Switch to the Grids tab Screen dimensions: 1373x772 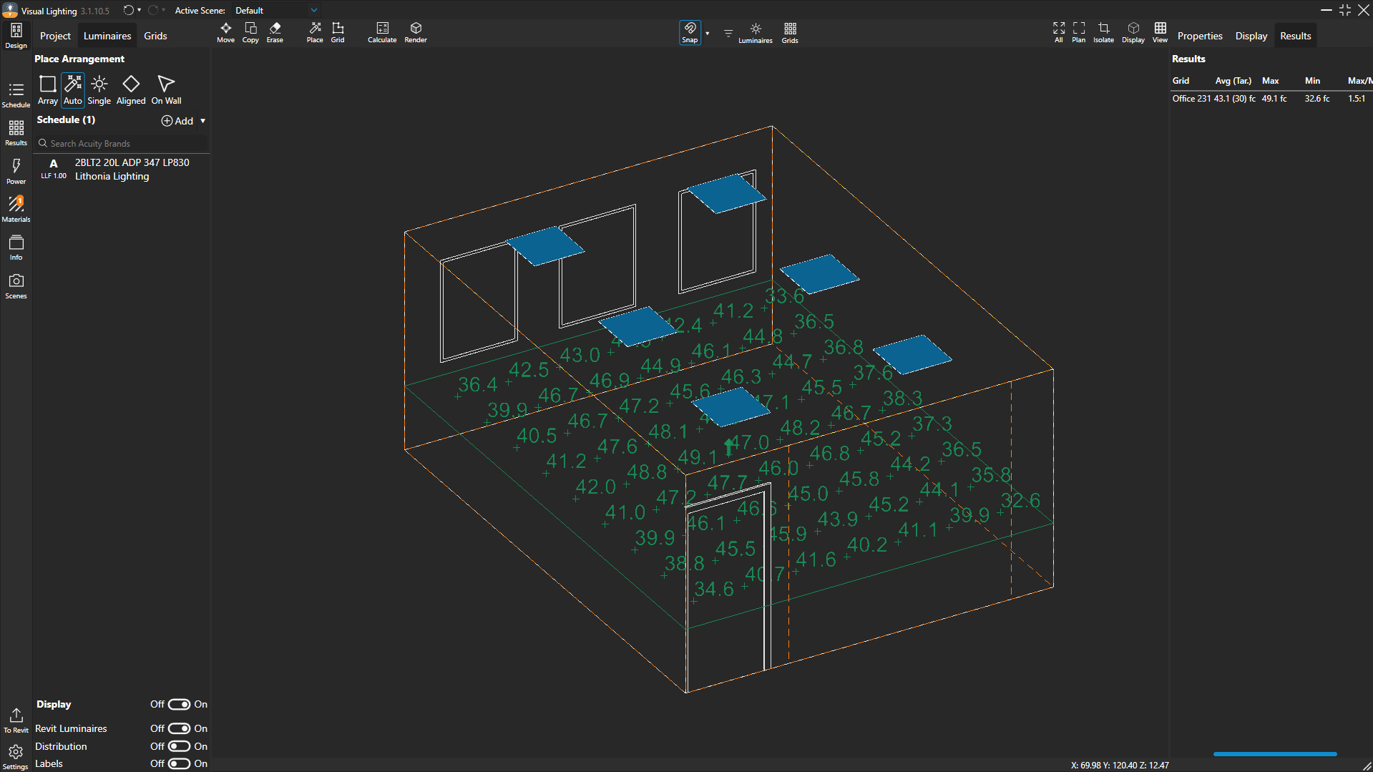(x=155, y=36)
